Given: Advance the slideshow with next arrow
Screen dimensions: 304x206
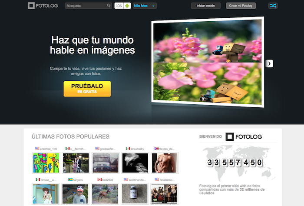Looking at the screenshot, I should click(269, 63).
